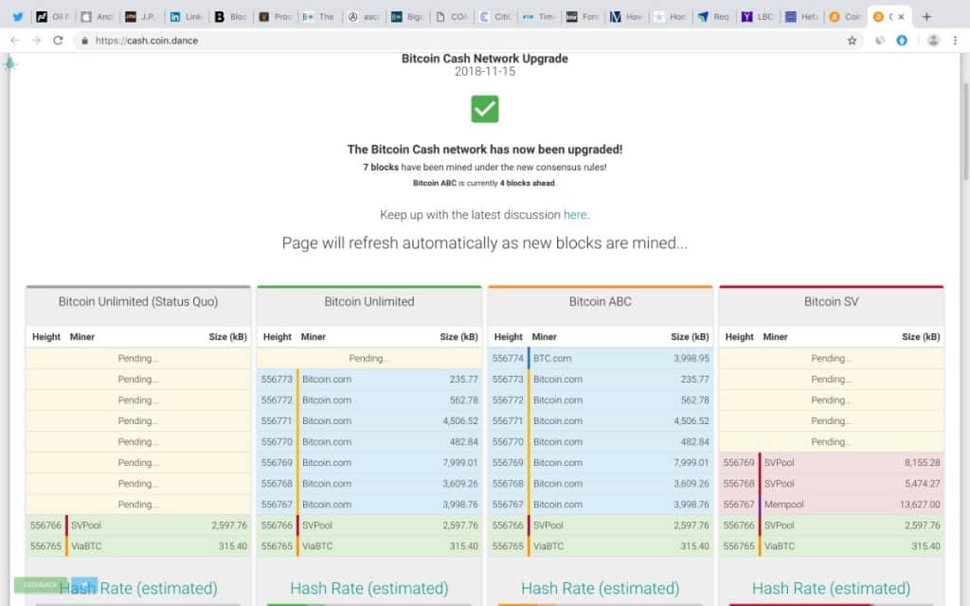Open the grey extension icon in toolbar
Screen dimensions: 970x606
(880, 40)
